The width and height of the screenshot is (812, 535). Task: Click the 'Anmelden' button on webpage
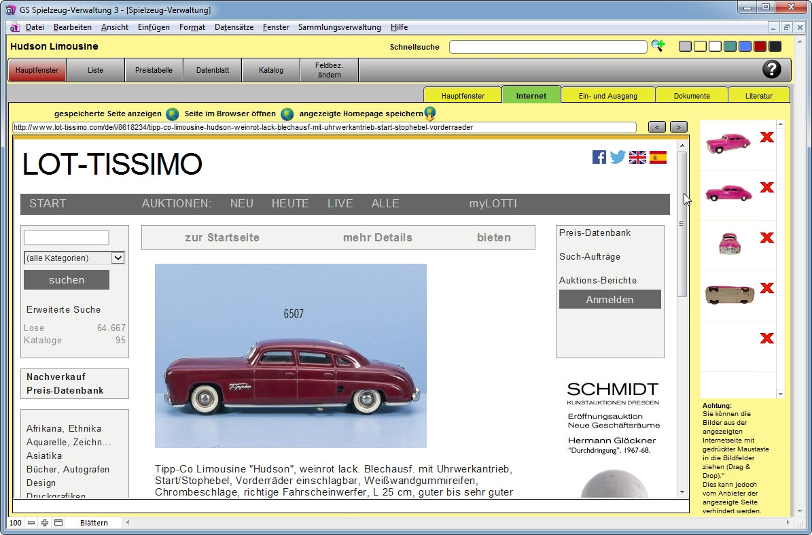click(610, 300)
